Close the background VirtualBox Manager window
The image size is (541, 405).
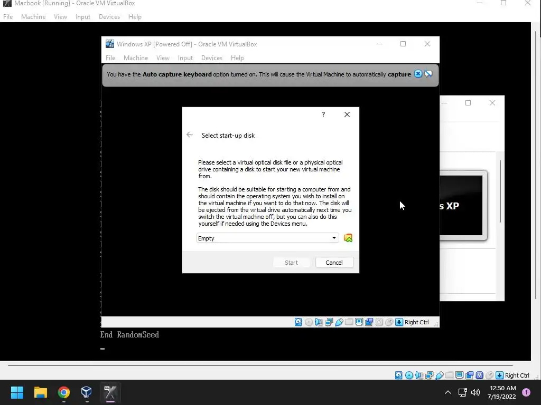(492, 103)
